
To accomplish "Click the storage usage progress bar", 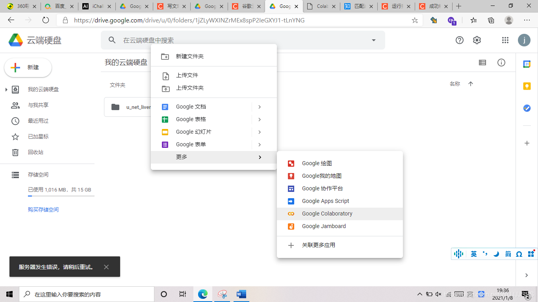I will pos(61,196).
